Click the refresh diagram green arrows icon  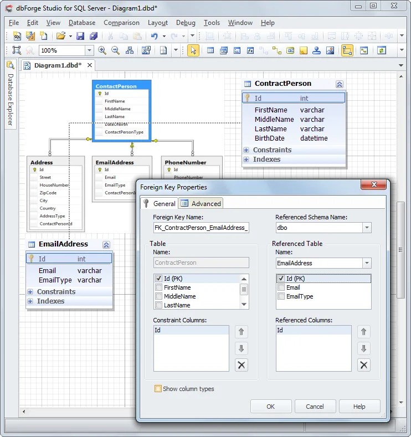click(x=382, y=50)
